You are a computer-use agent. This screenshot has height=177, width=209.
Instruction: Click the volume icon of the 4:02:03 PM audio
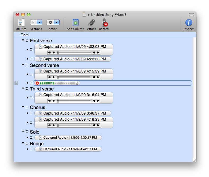pos(50,53)
